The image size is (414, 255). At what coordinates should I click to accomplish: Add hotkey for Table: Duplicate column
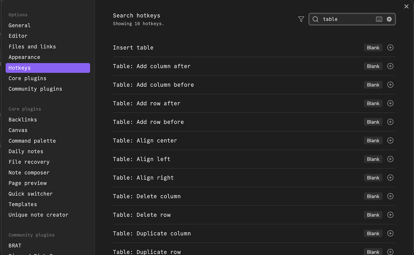390,234
